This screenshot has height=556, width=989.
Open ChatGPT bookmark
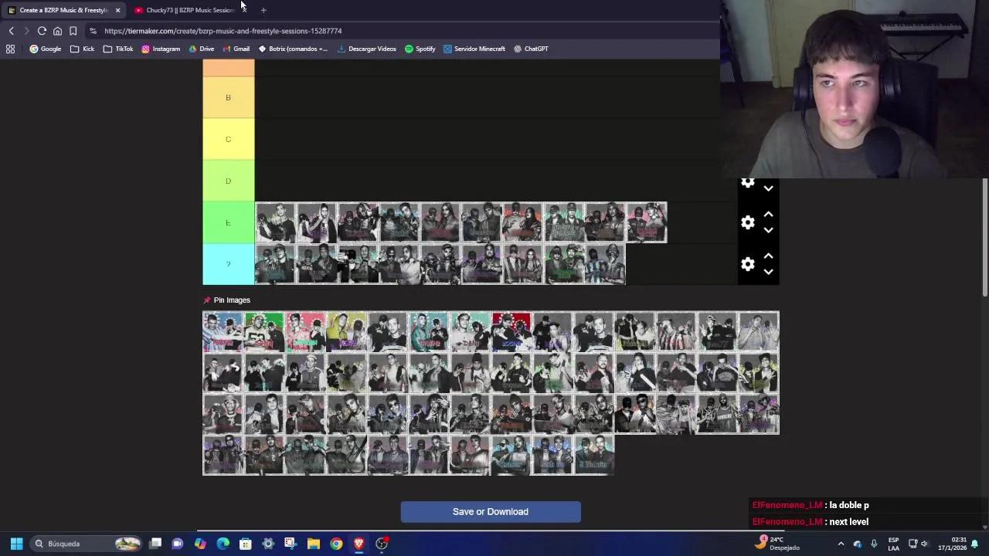coord(531,49)
